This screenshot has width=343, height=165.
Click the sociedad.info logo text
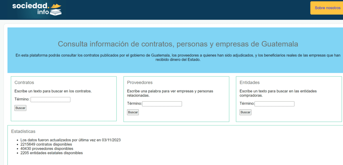click(x=30, y=6)
